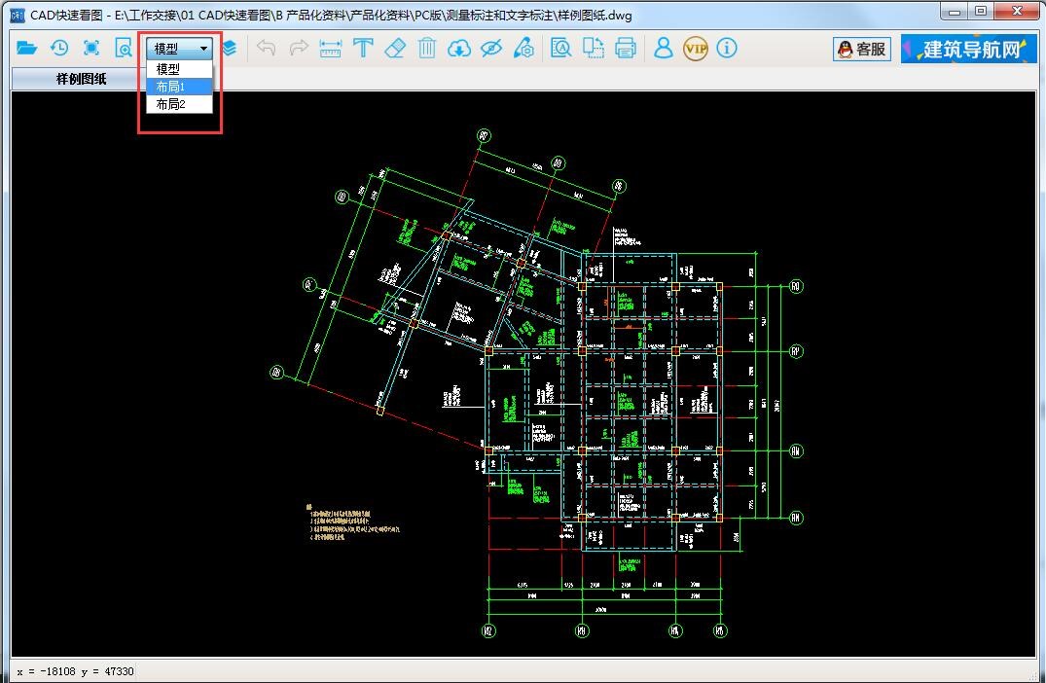The image size is (1046, 683).
Task: Select the text annotation T tool
Action: pyautogui.click(x=363, y=48)
